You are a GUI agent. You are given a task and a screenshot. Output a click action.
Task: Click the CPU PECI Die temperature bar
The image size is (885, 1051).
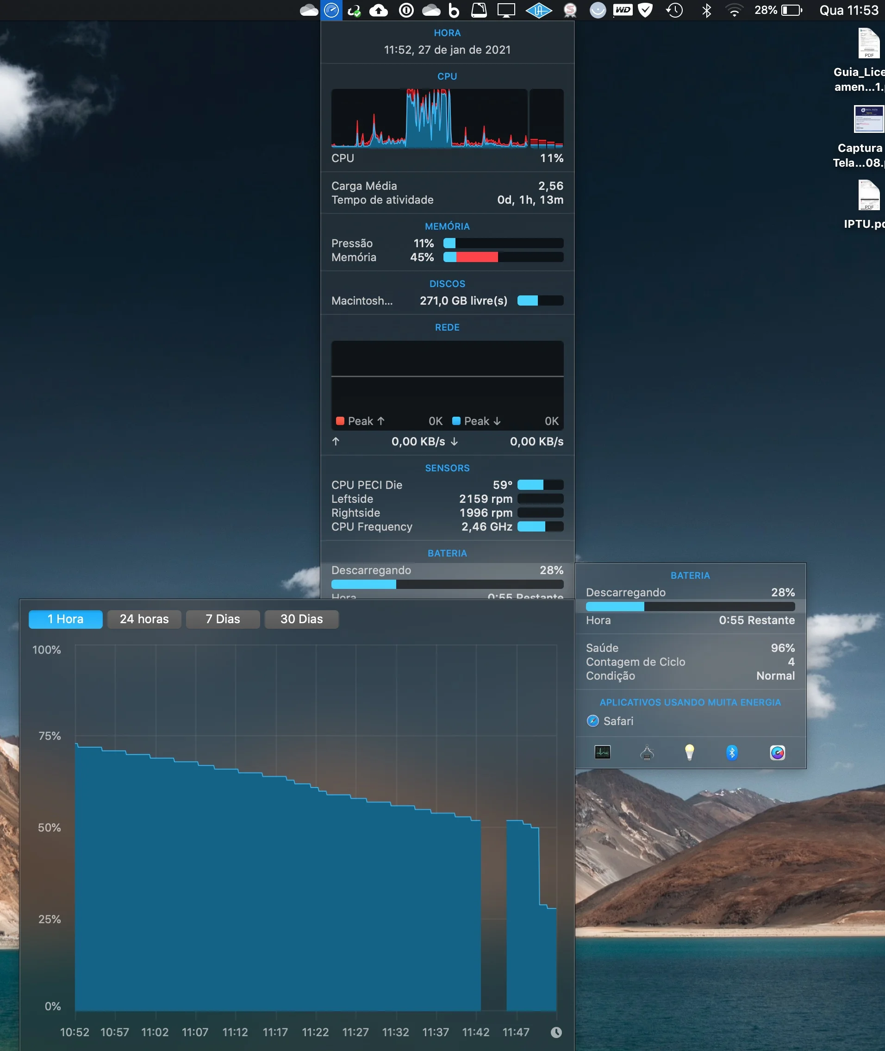coord(540,485)
